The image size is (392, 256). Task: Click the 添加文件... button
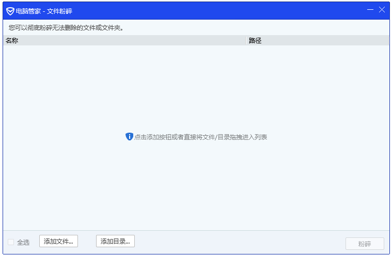click(x=58, y=241)
